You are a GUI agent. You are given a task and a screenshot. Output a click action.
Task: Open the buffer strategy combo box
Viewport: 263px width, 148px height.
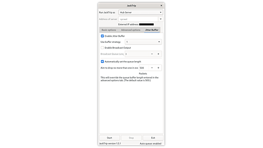coord(143,42)
